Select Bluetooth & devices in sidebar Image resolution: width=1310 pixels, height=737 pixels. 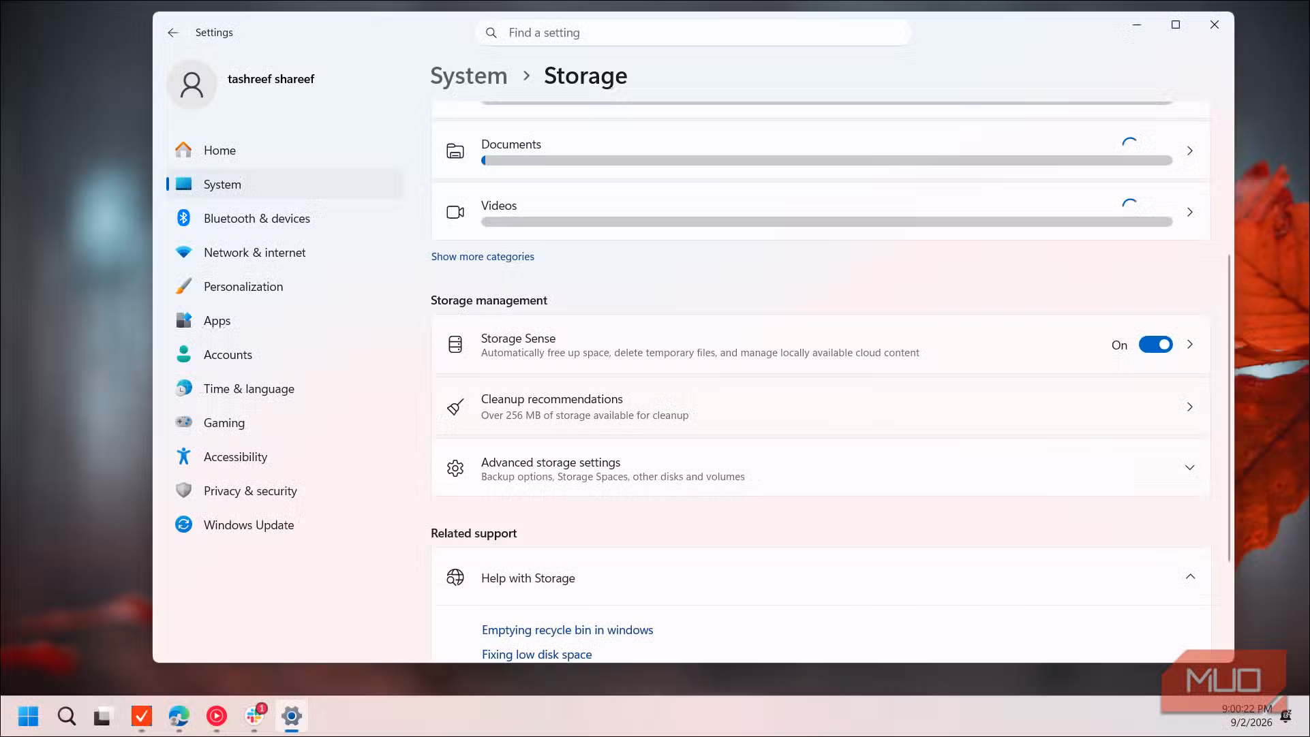click(x=284, y=219)
